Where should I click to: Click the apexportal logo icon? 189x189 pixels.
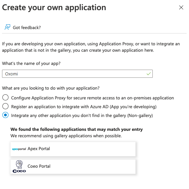point(19,149)
